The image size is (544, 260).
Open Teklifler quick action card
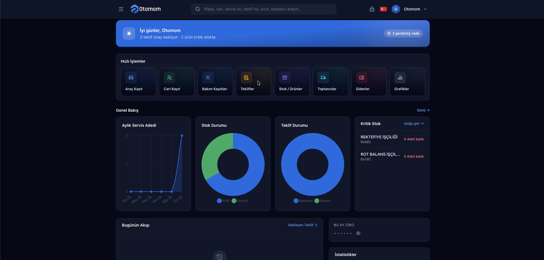pyautogui.click(x=254, y=82)
